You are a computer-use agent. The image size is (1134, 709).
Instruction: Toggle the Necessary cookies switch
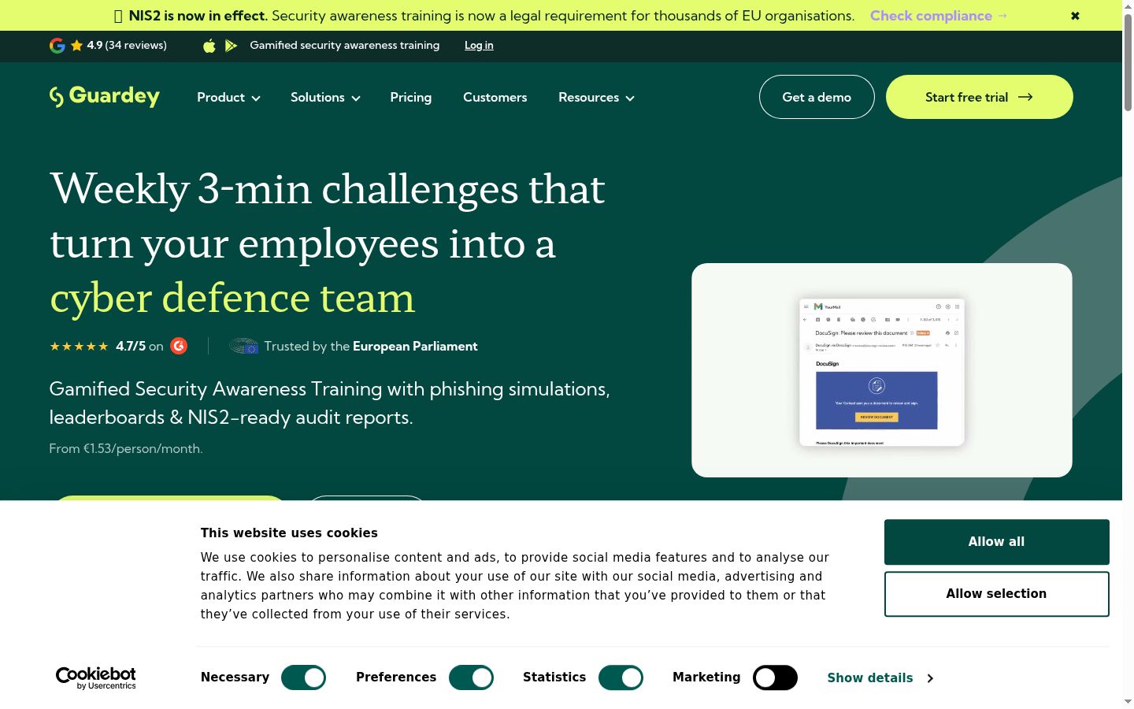[x=303, y=677]
